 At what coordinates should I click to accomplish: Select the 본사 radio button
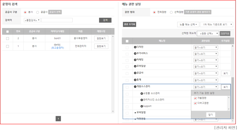[25, 12]
